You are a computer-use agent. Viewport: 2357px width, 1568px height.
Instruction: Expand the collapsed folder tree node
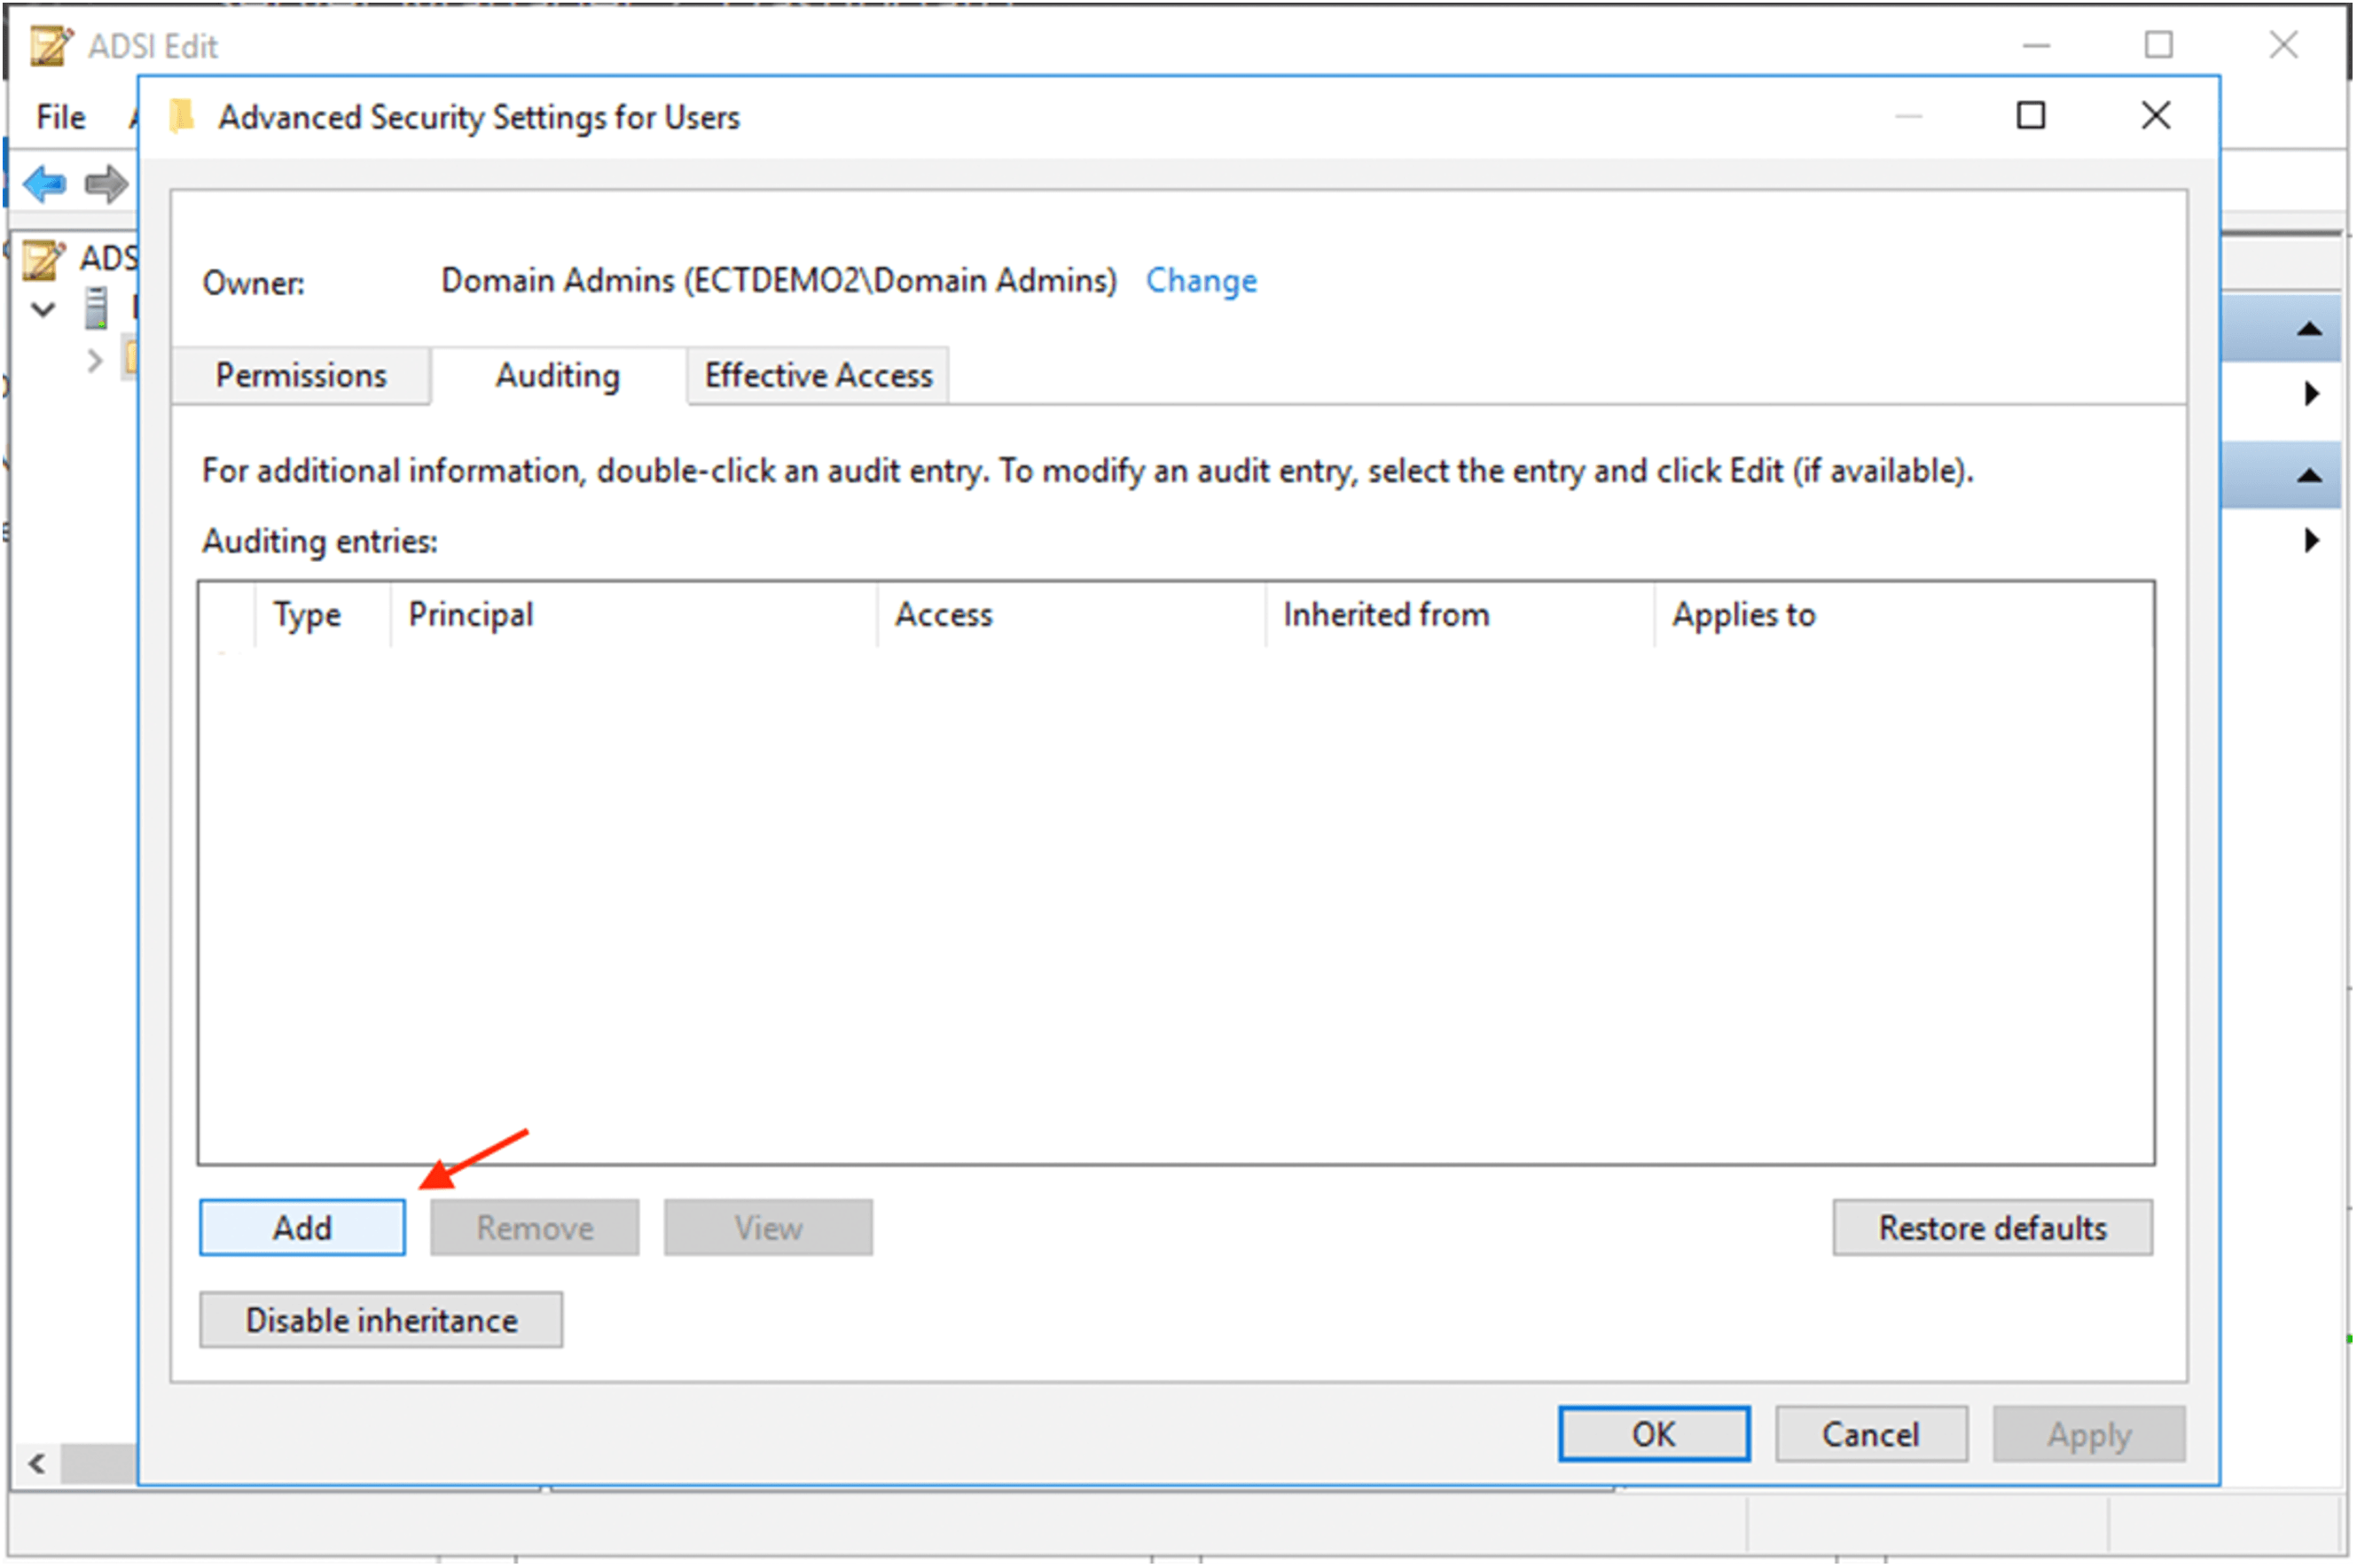click(x=95, y=361)
